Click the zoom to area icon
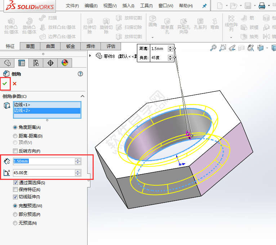Viewport: 276px width, 245px height. click(x=222, y=48)
